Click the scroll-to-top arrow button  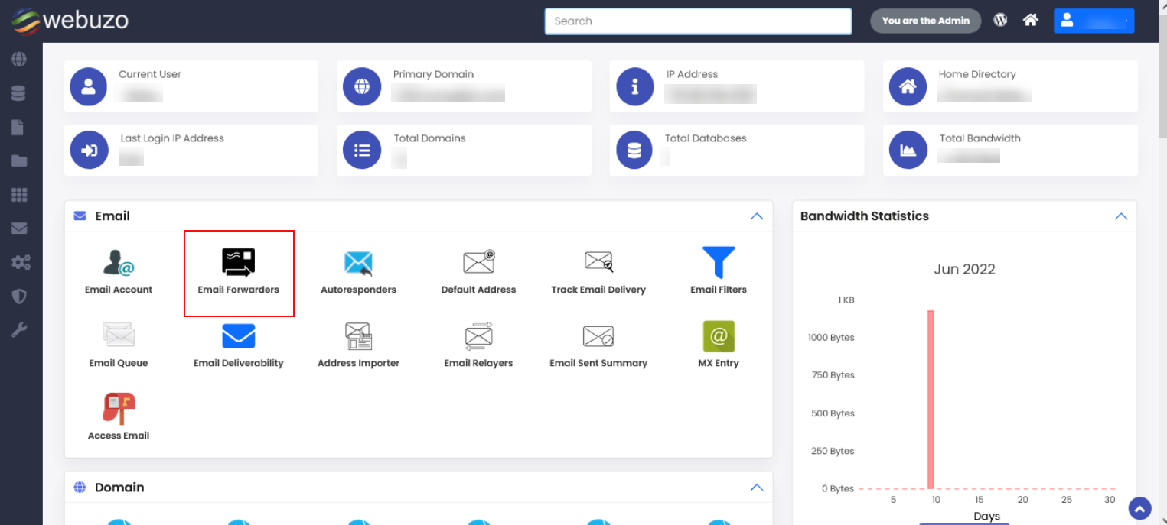1139,508
